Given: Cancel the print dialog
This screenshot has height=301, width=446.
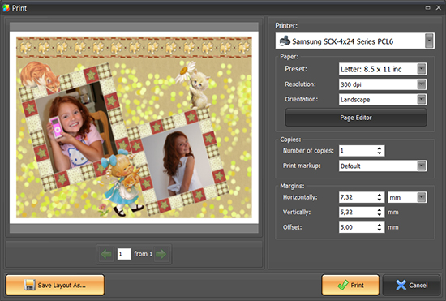Looking at the screenshot, I should [412, 285].
